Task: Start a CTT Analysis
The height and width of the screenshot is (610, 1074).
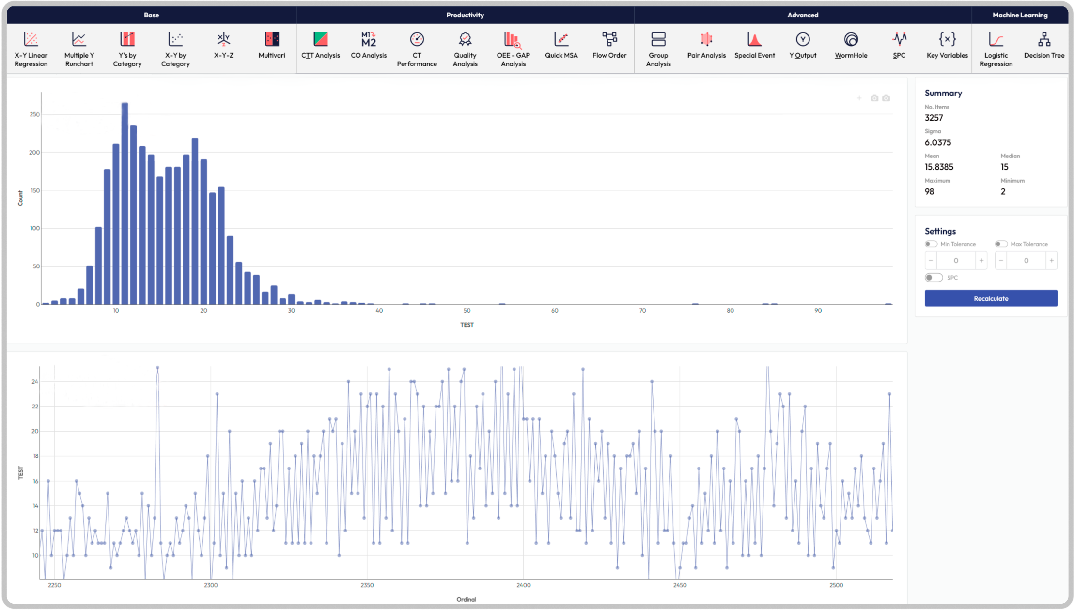Action: click(x=321, y=46)
